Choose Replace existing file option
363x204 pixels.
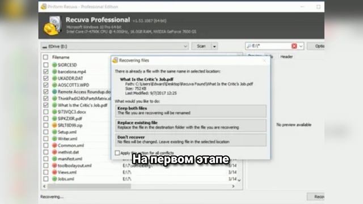(191, 125)
